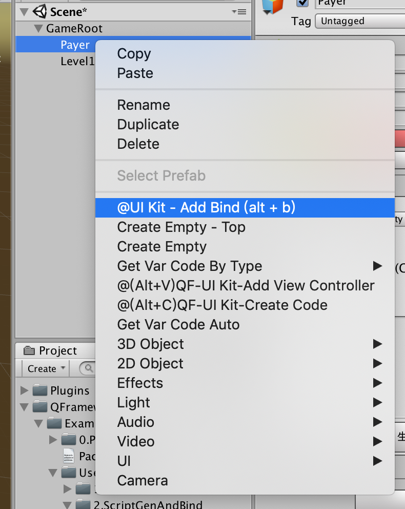Screen dimensions: 405x509
Task: Toggle the Payer active checkbox
Action: [x=302, y=3]
